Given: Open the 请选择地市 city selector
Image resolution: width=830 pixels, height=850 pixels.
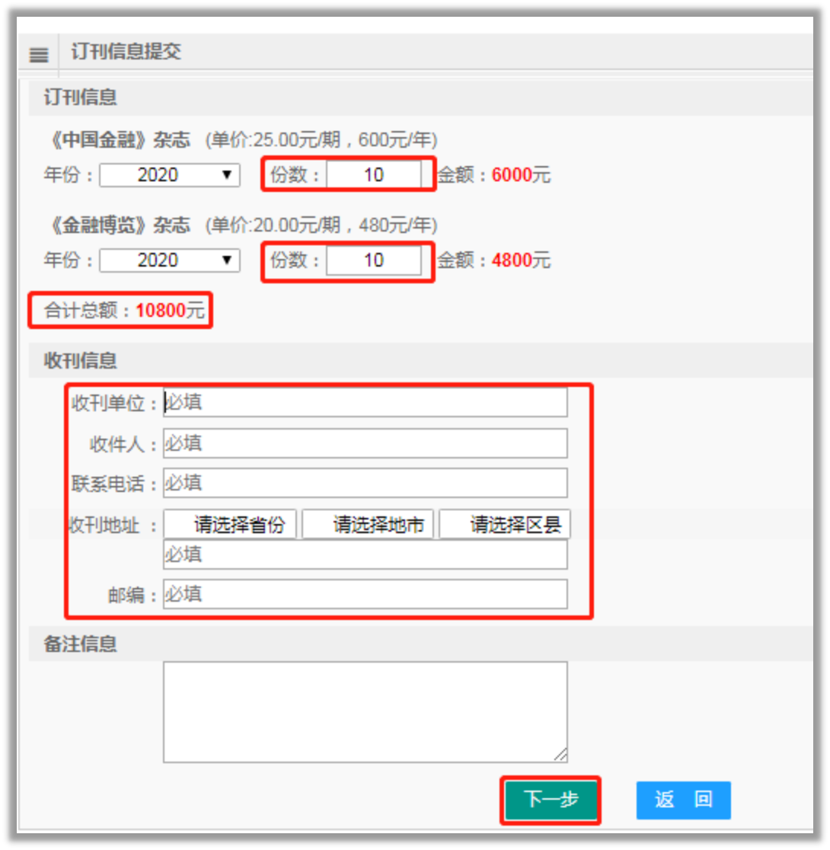Looking at the screenshot, I should coord(368,524).
